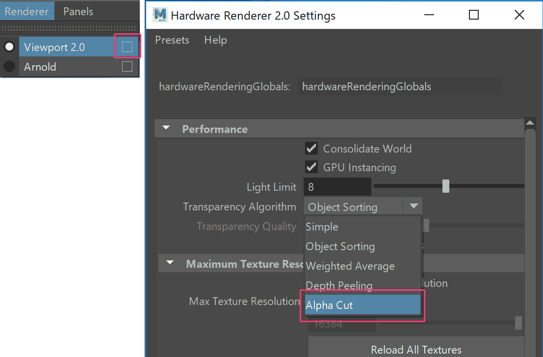Open the Transparency Algorithm dropdown
The width and height of the screenshot is (543, 357).
click(363, 206)
